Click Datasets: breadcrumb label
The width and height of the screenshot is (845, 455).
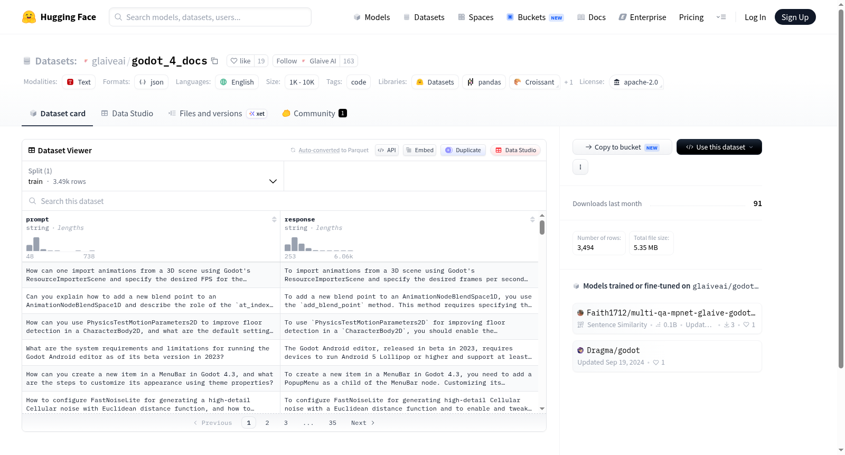coord(56,61)
